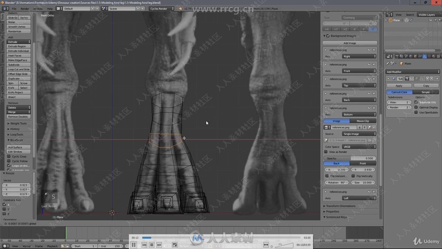
Task: Expand the Weight Tools panel
Action: click(18, 123)
